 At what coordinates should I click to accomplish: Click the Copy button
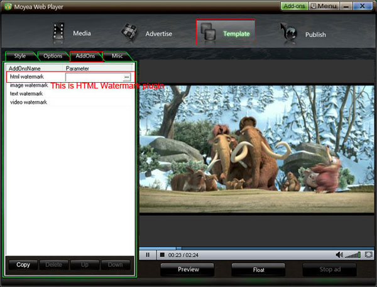pyautogui.click(x=23, y=264)
